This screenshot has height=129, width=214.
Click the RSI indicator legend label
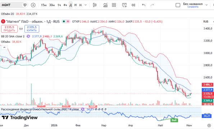click(x=40, y=109)
